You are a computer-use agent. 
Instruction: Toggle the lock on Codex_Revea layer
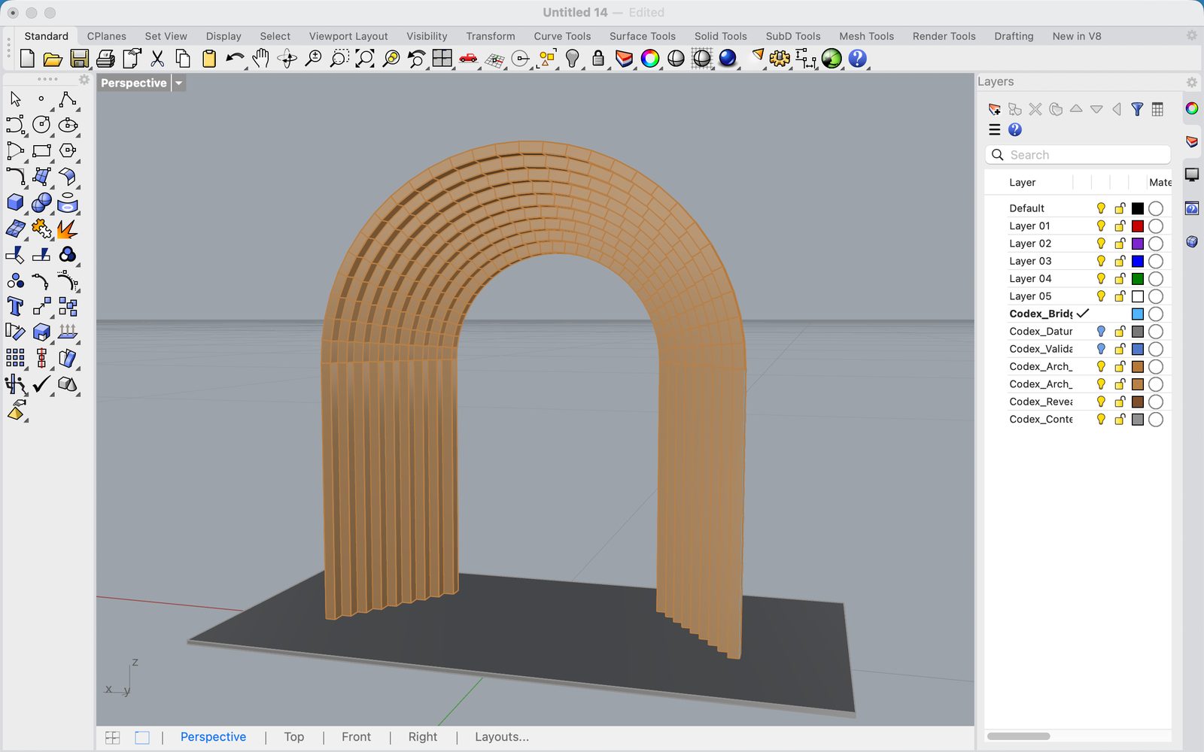point(1120,402)
